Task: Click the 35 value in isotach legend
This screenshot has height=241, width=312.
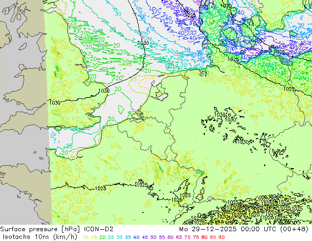Action: coord(128,237)
